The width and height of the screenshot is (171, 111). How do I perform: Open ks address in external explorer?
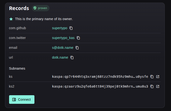tap(158, 77)
